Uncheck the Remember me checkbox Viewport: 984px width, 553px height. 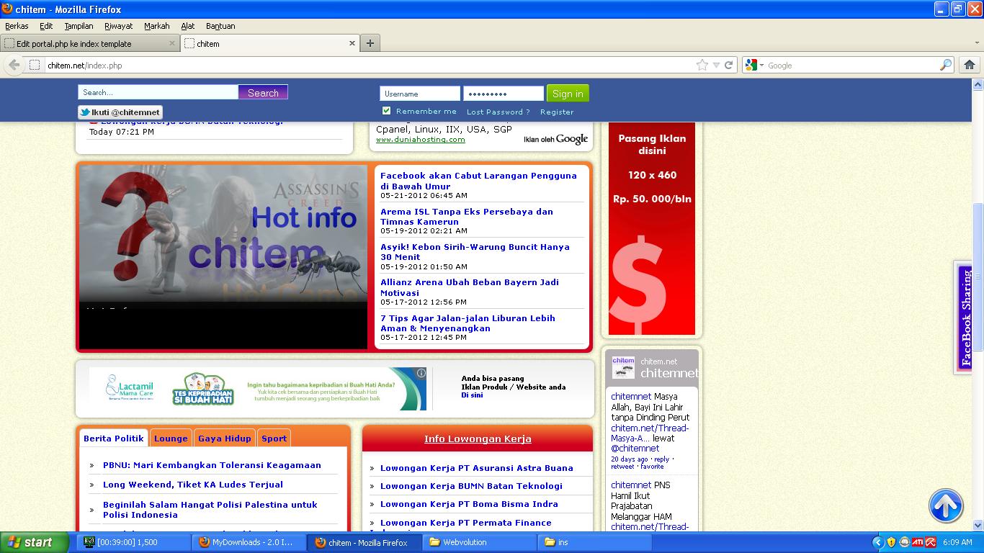[x=386, y=111]
